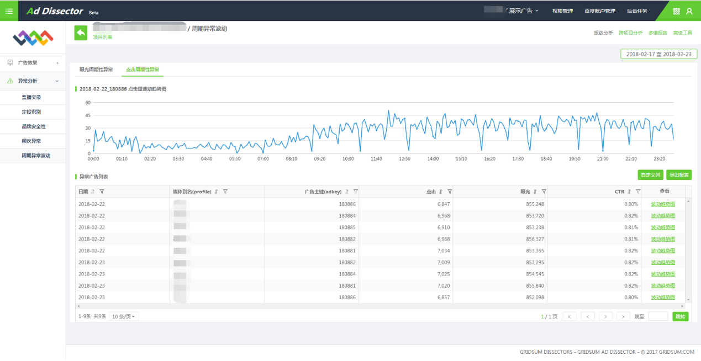Open the 多维报告 link
Viewport: 701px width, 361px height.
657,33
